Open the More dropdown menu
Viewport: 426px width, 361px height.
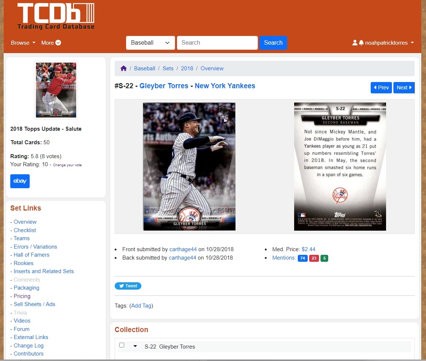tap(51, 42)
